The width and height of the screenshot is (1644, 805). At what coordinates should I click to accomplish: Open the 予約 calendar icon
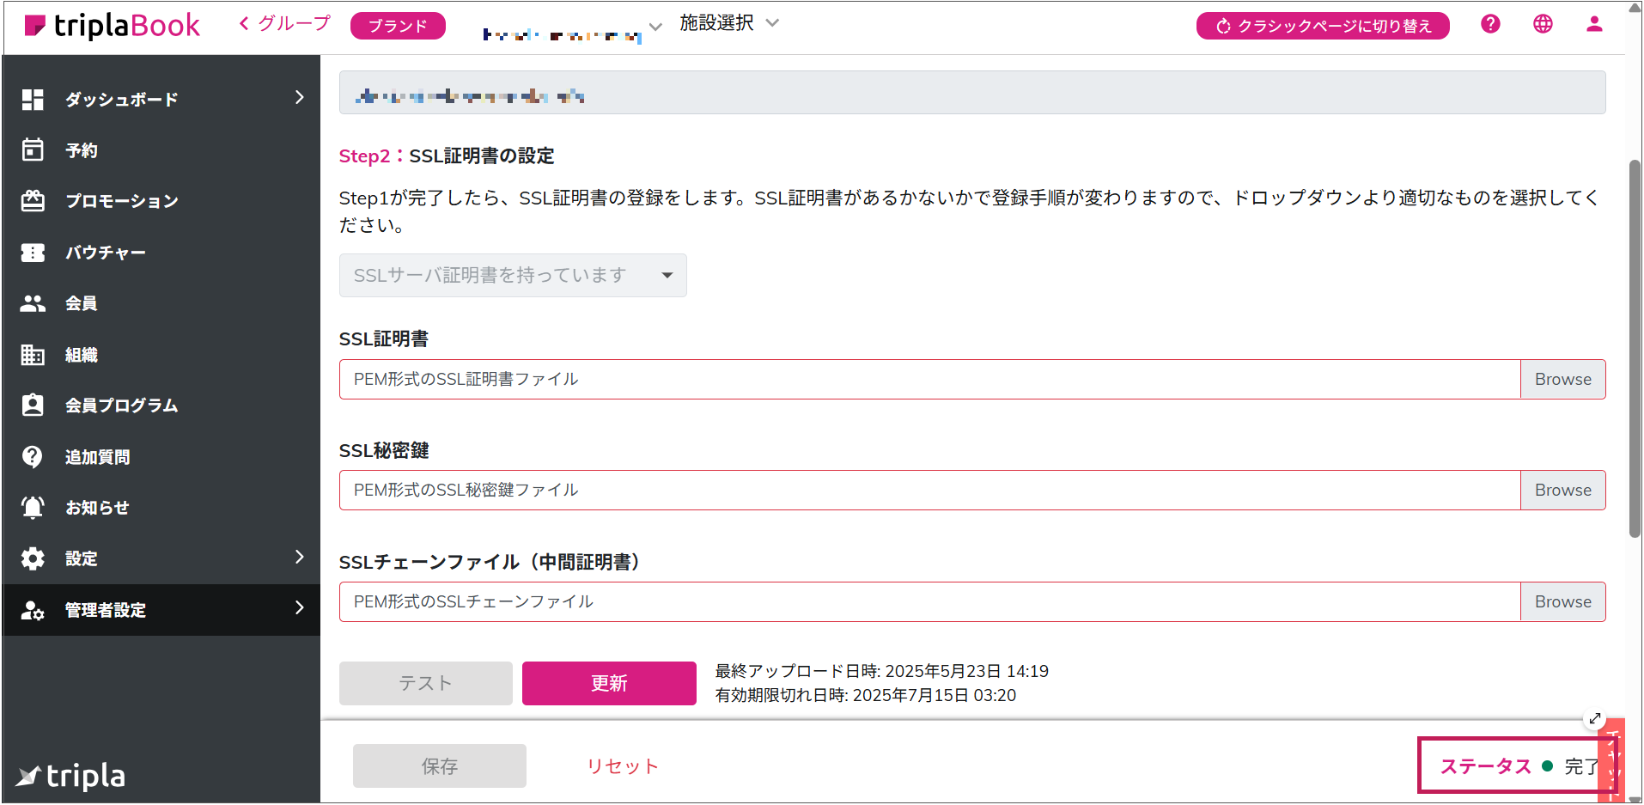(x=33, y=149)
